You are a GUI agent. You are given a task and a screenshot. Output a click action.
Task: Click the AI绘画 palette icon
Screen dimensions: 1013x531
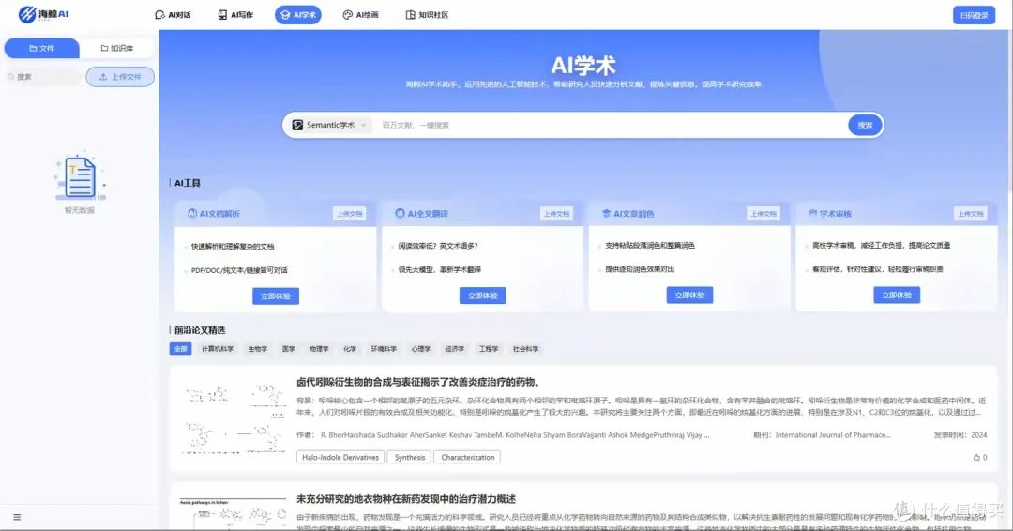348,15
